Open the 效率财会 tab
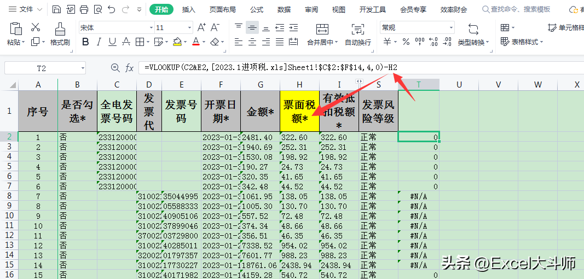Viewport: 584px width, 279px height. coord(453,10)
